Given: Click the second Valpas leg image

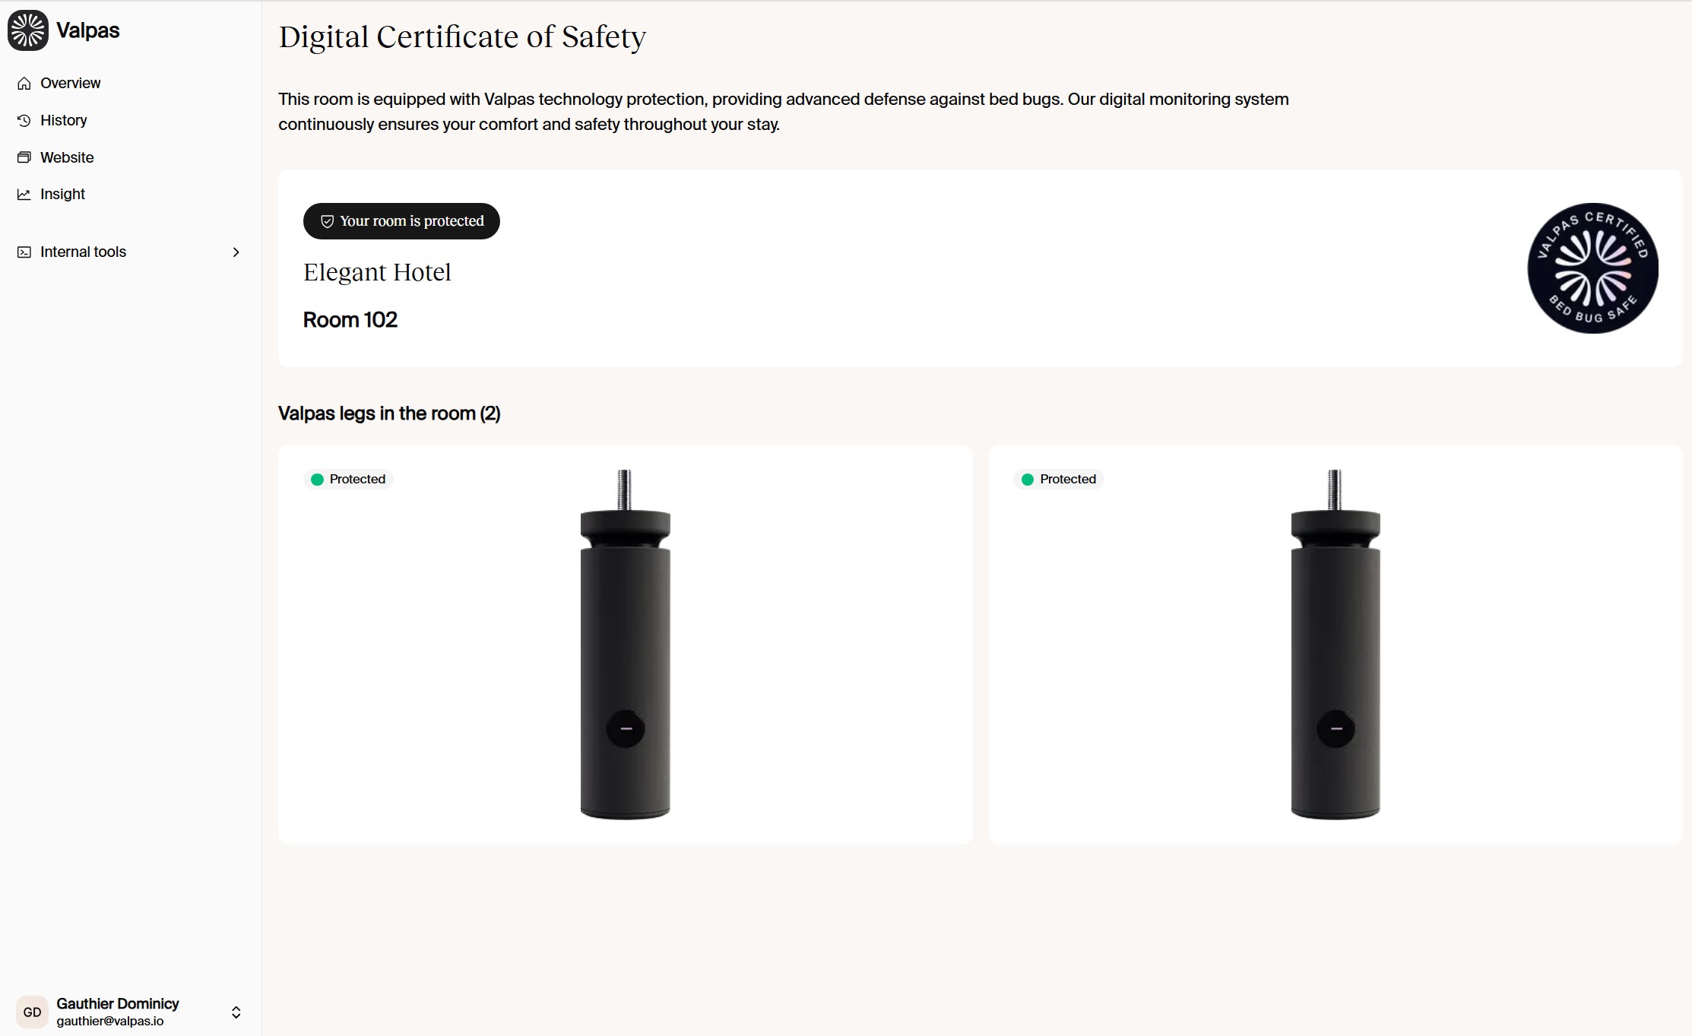Looking at the screenshot, I should [1336, 646].
